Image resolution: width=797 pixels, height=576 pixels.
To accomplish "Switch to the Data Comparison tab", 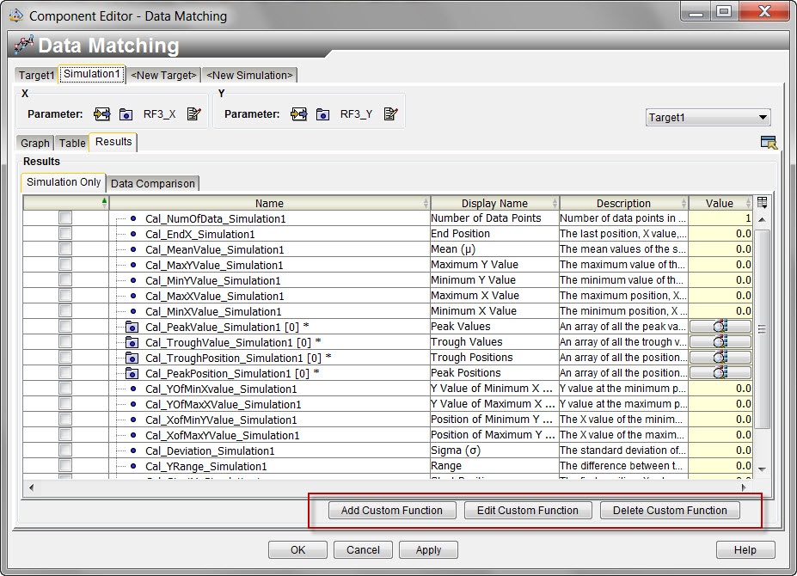I will point(153,183).
